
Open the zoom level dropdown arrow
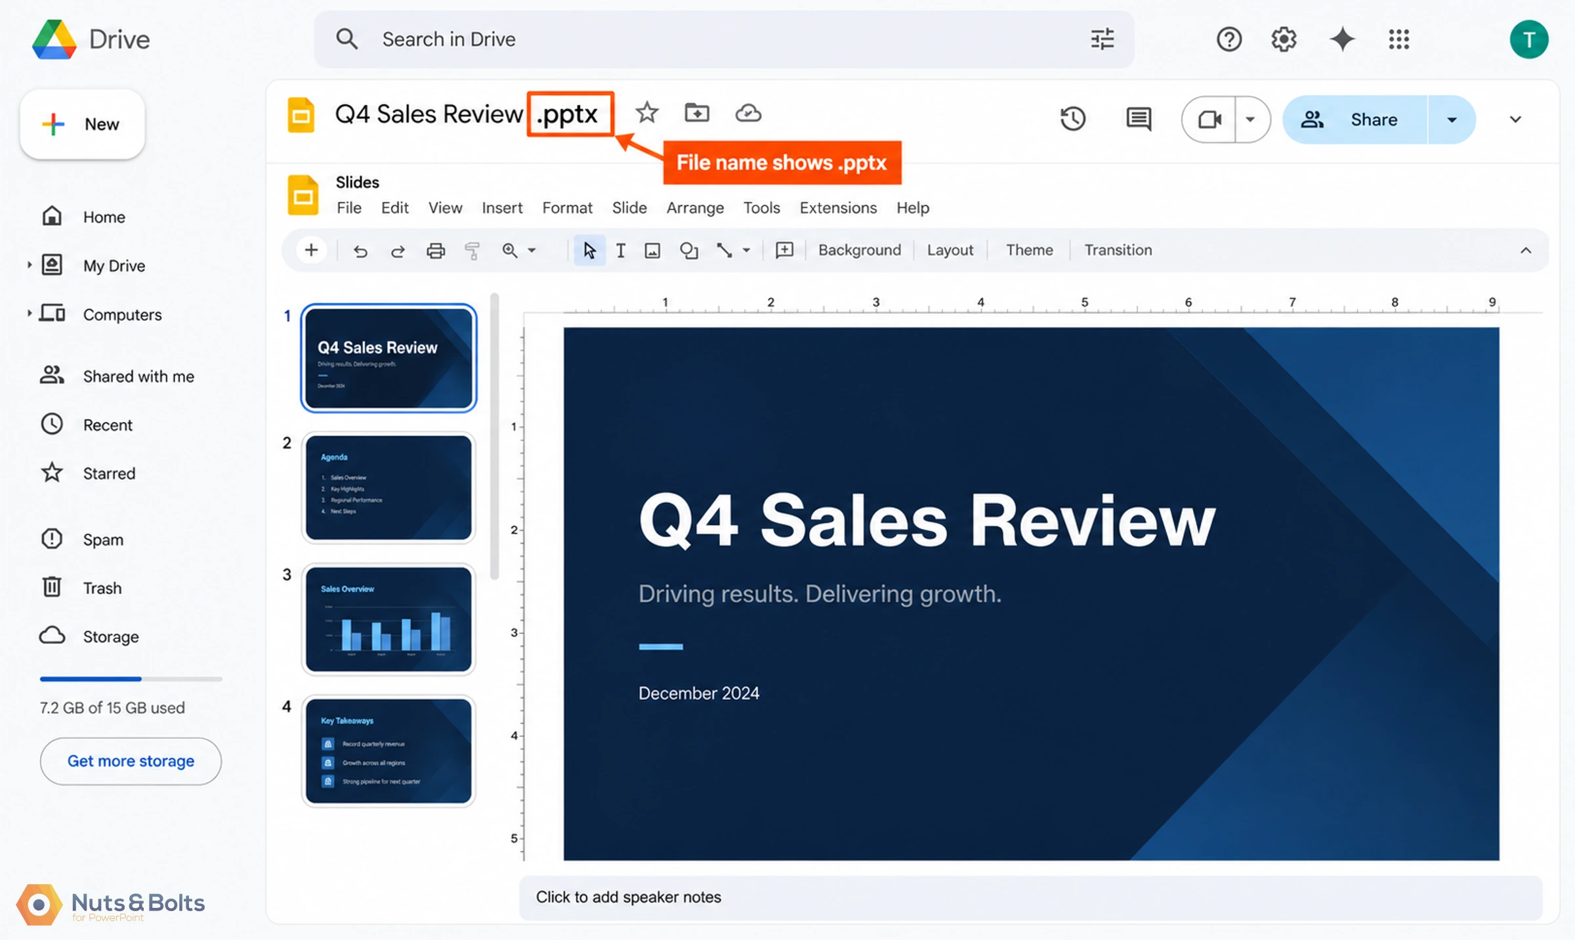(x=532, y=251)
